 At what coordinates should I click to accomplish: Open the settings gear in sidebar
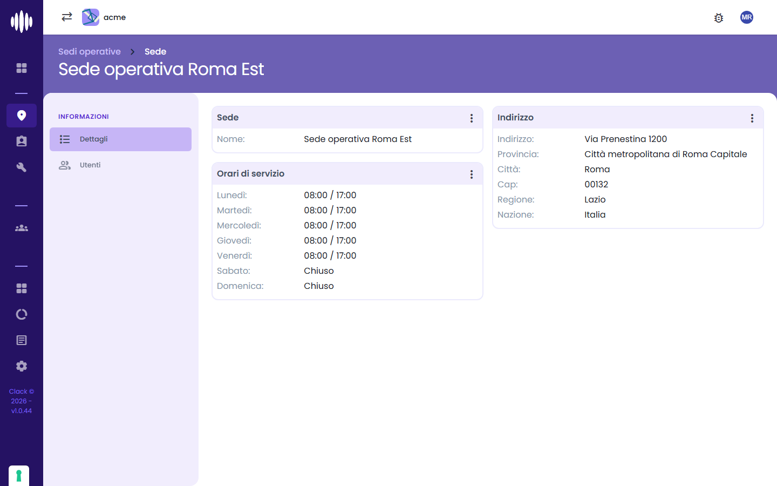coord(22,366)
